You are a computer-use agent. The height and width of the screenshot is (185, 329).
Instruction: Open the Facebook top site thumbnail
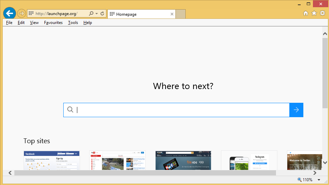[x=52, y=160]
